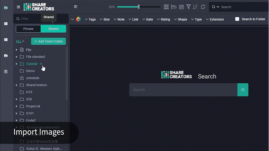
Task: Click the magnifier icon in the top search box
Action: point(214,7)
